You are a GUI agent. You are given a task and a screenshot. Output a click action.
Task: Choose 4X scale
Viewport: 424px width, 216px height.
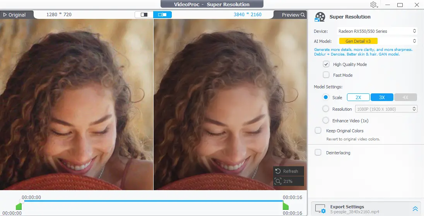point(405,97)
